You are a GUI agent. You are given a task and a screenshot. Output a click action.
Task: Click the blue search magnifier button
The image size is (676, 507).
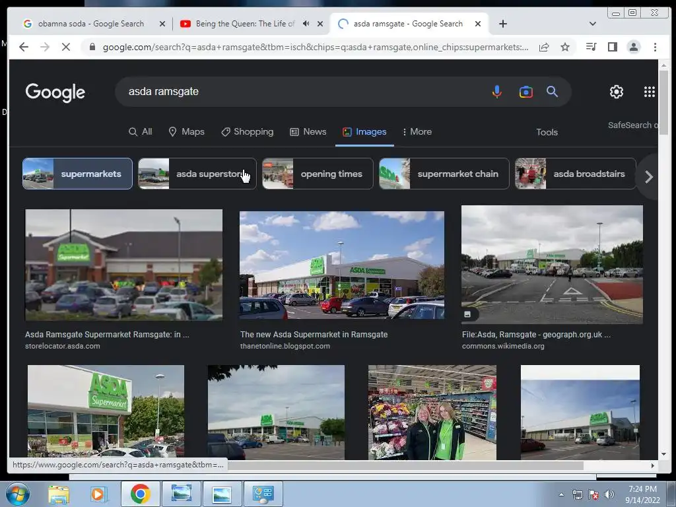pyautogui.click(x=553, y=91)
